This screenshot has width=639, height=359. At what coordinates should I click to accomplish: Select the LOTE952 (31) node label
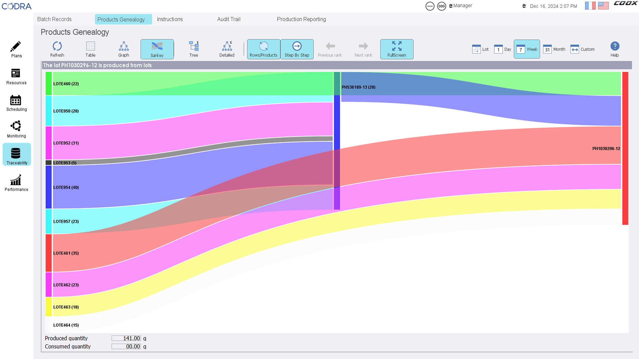pyautogui.click(x=66, y=143)
